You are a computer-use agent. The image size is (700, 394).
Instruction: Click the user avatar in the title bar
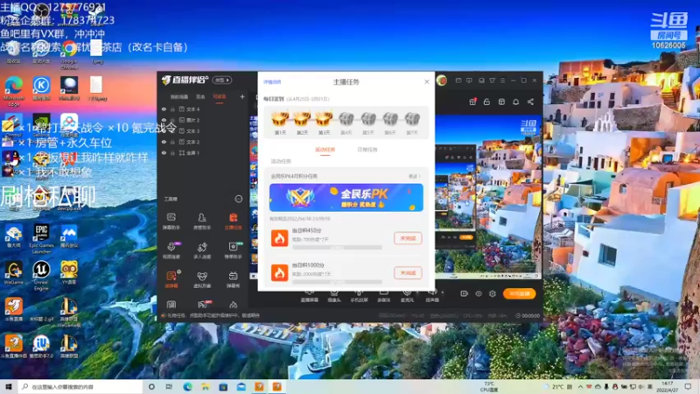pos(442,81)
